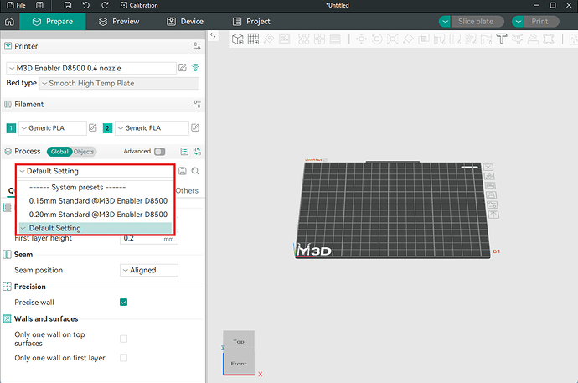578x383 pixels.
Task: Click the printer Wi-Fi connection icon
Action: coord(196,67)
